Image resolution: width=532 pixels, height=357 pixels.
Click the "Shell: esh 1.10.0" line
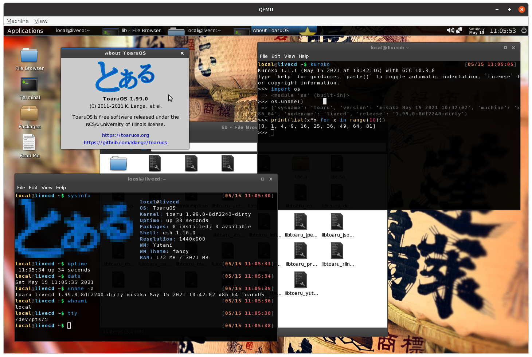pyautogui.click(x=168, y=233)
